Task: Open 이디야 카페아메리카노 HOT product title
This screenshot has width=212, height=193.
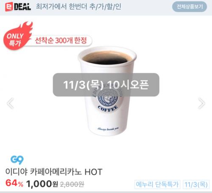Action: (x=54, y=172)
